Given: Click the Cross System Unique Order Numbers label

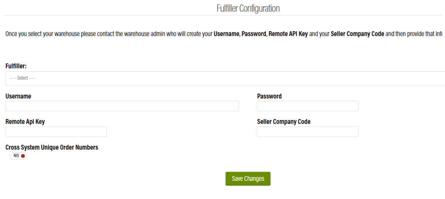Looking at the screenshot, I should 52,147.
